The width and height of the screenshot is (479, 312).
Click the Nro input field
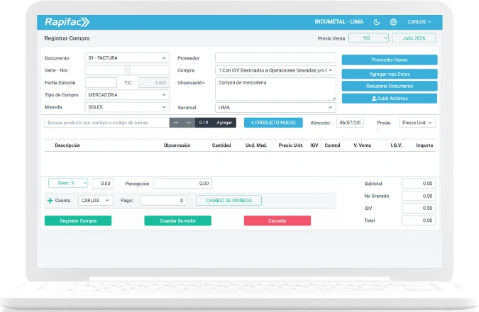click(150, 70)
